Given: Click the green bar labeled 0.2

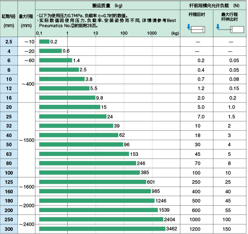Looking at the screenshot, I should tap(44, 42).
